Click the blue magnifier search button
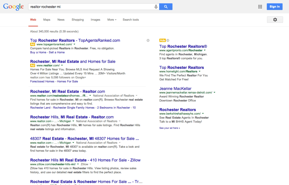Viewport: 289px width, 185px height. click(166, 7)
